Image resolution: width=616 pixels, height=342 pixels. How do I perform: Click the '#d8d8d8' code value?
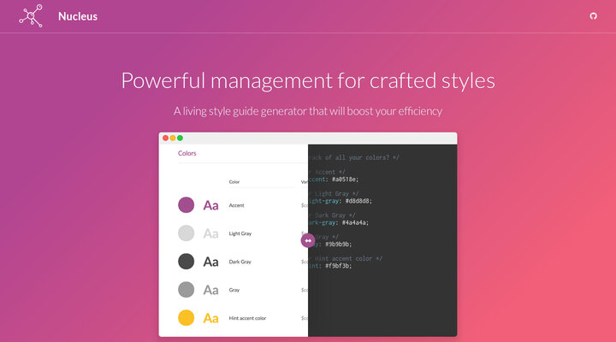(358, 201)
